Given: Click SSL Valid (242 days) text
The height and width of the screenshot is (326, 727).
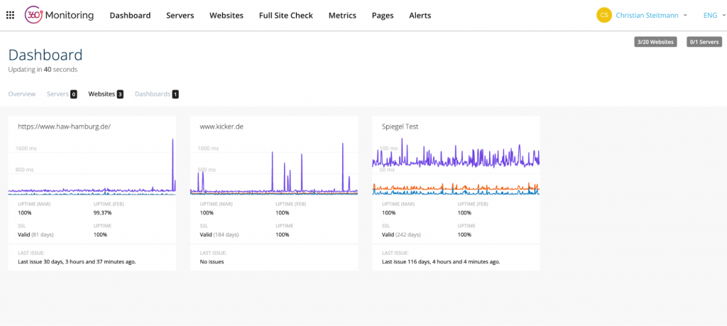Looking at the screenshot, I should 401,234.
